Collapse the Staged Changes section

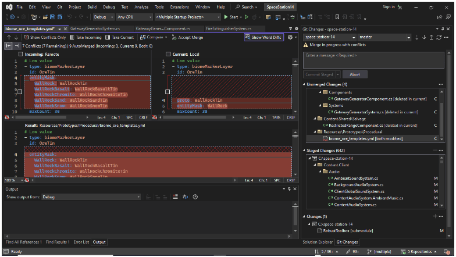tap(304, 150)
